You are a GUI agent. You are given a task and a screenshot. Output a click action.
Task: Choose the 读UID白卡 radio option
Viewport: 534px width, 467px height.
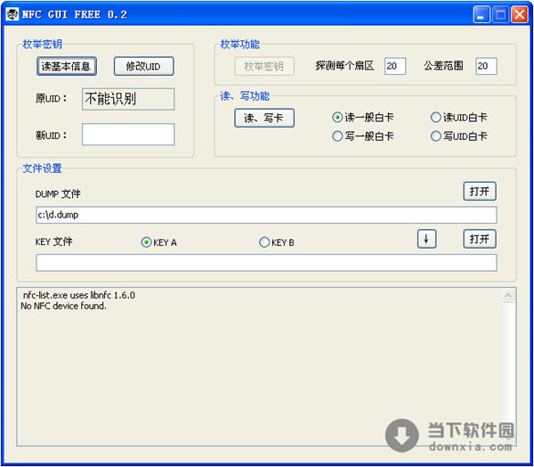coord(436,118)
